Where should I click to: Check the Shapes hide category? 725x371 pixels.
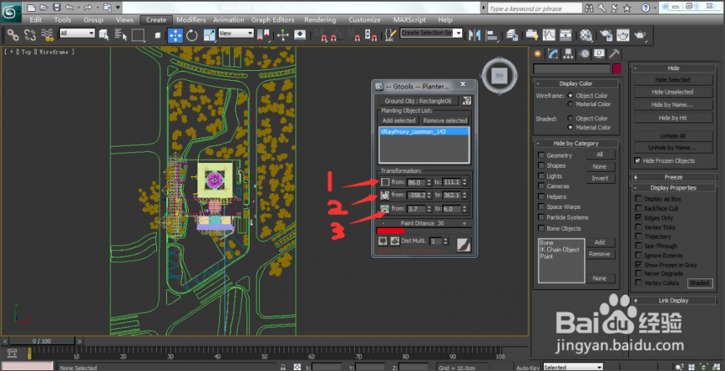coord(540,165)
